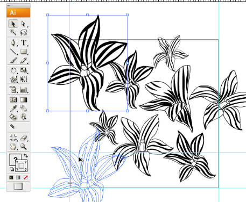
Task: Set paint to None (red slash)
Action: (x=25, y=177)
